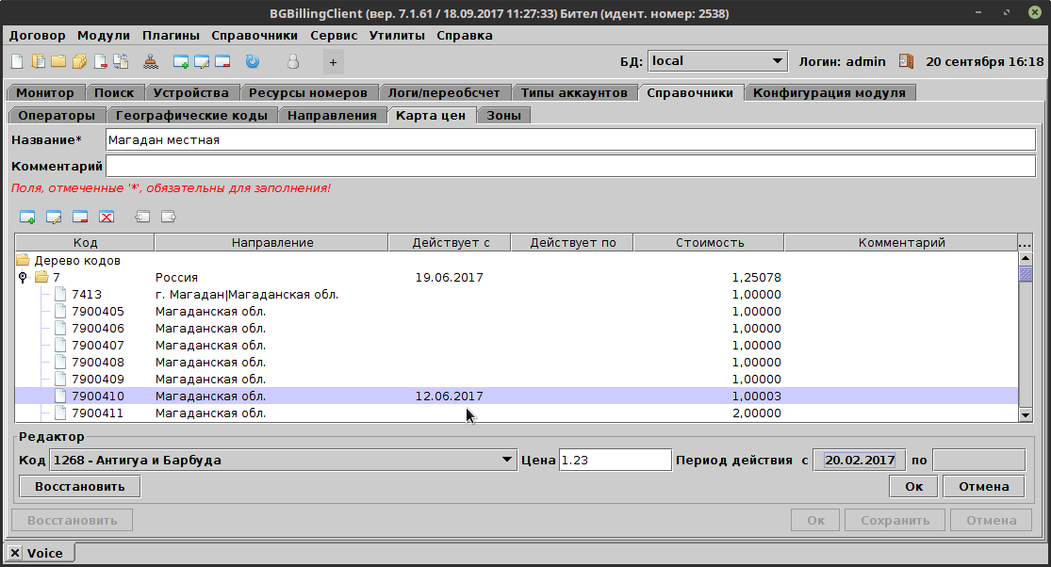Add a new record with the green plus icon
This screenshot has width=1051, height=567.
point(26,217)
